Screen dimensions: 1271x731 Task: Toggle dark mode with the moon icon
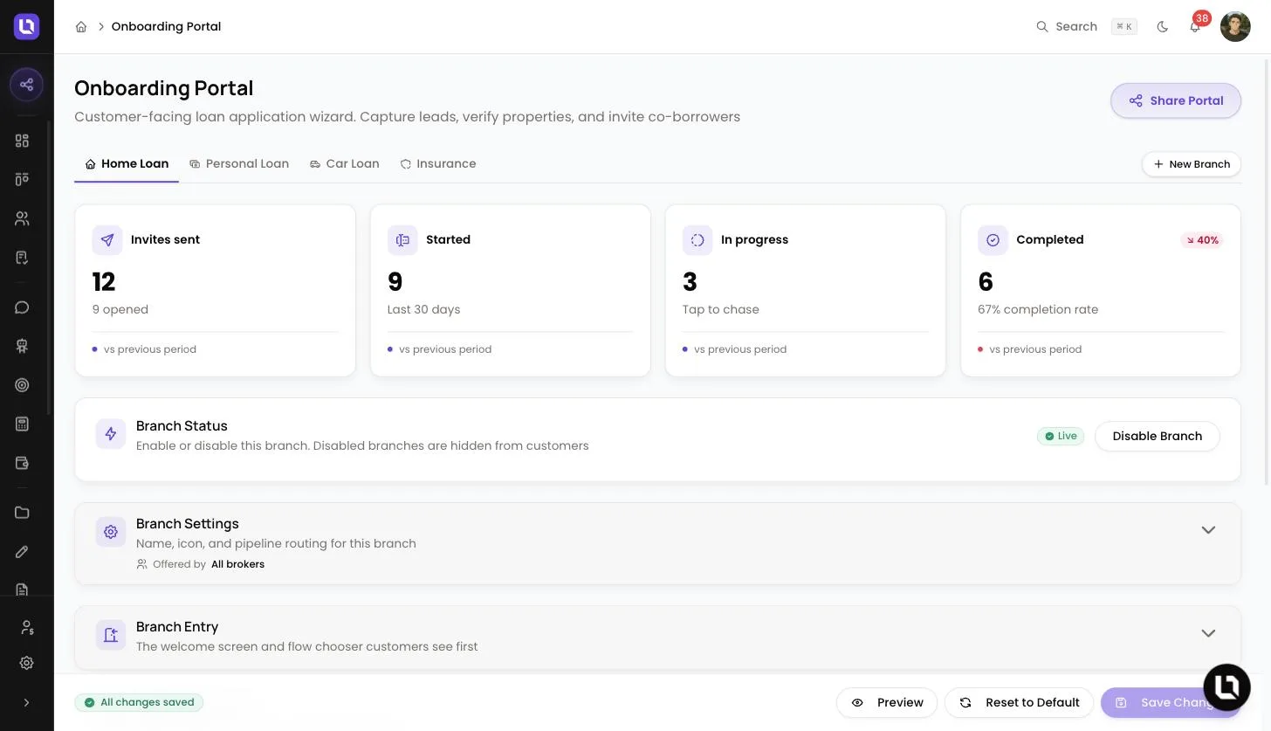pyautogui.click(x=1162, y=27)
